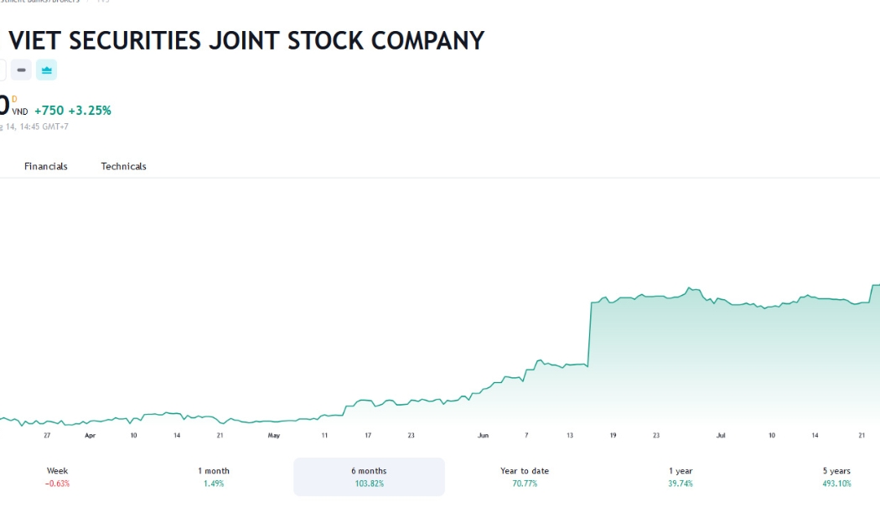This screenshot has width=880, height=528.
Task: Open the Financials tab
Action: coord(46,166)
